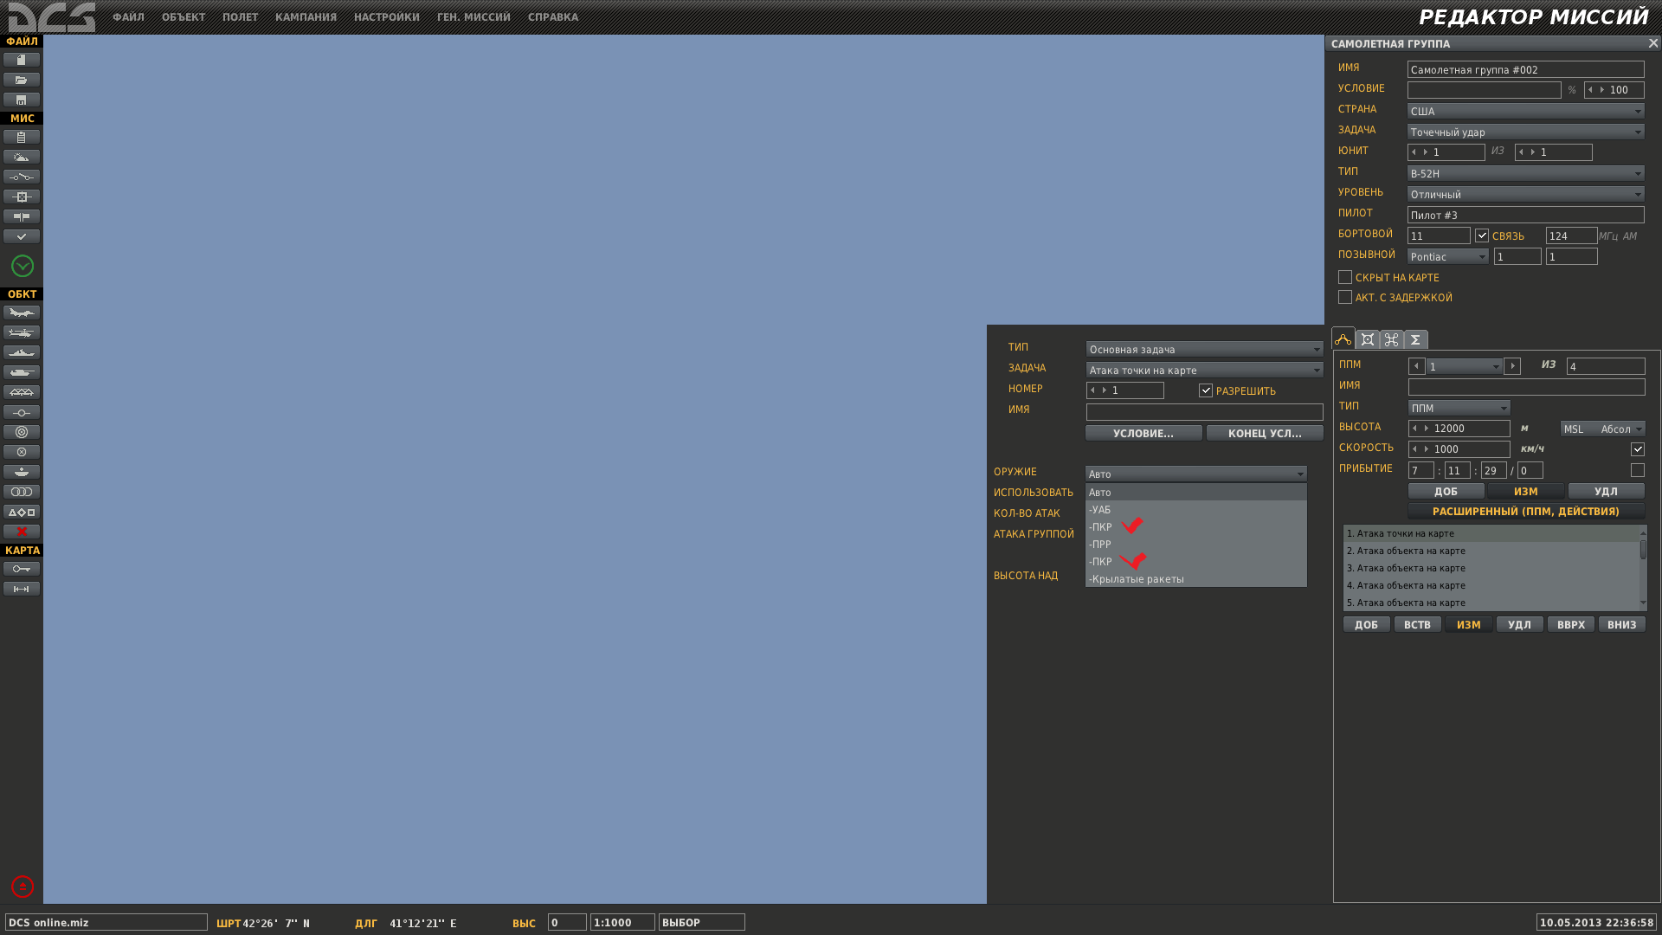
Task: Save the mission using the floppy icon
Action: click(22, 100)
